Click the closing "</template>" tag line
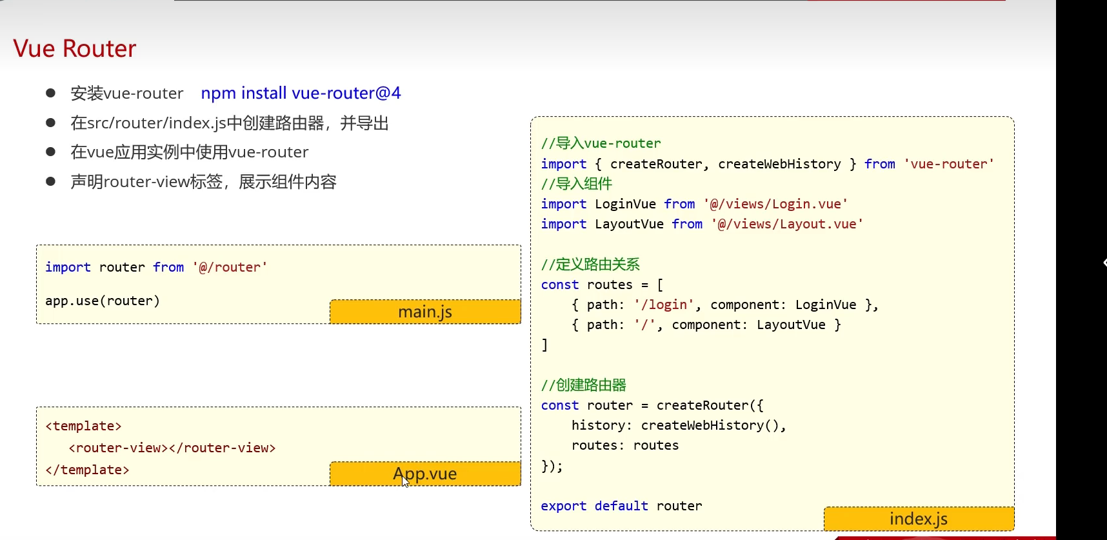This screenshot has width=1107, height=540. click(87, 470)
